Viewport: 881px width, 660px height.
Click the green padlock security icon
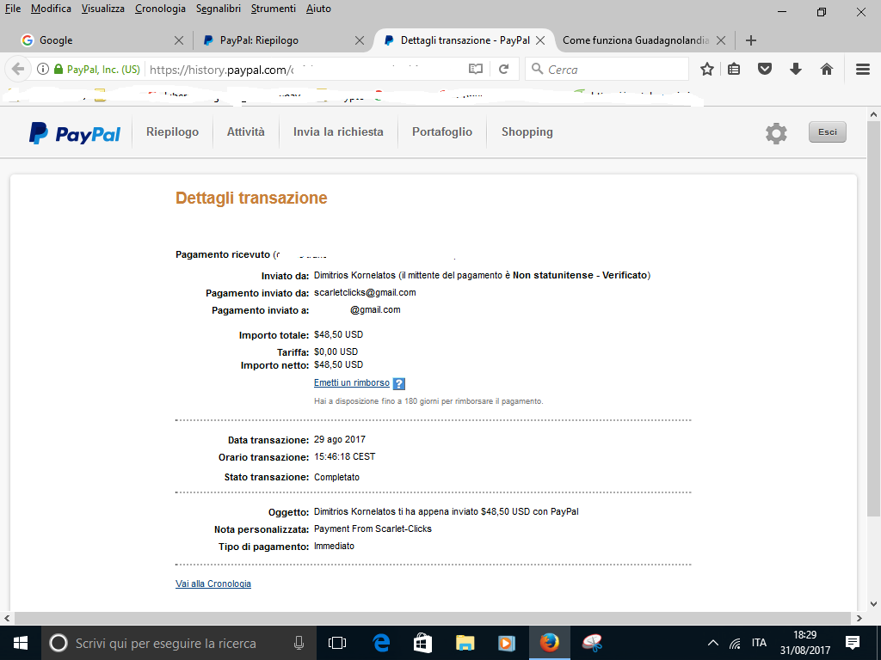(x=59, y=69)
